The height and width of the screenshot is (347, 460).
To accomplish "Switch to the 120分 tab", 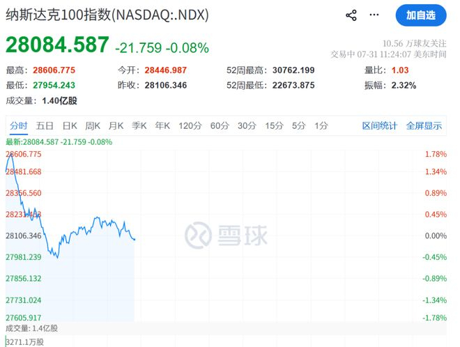I will (190, 126).
